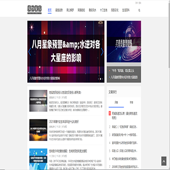Screen dimensions: 170x170
Task: Advance carousel with the right arrow
Action: coord(102,51)
